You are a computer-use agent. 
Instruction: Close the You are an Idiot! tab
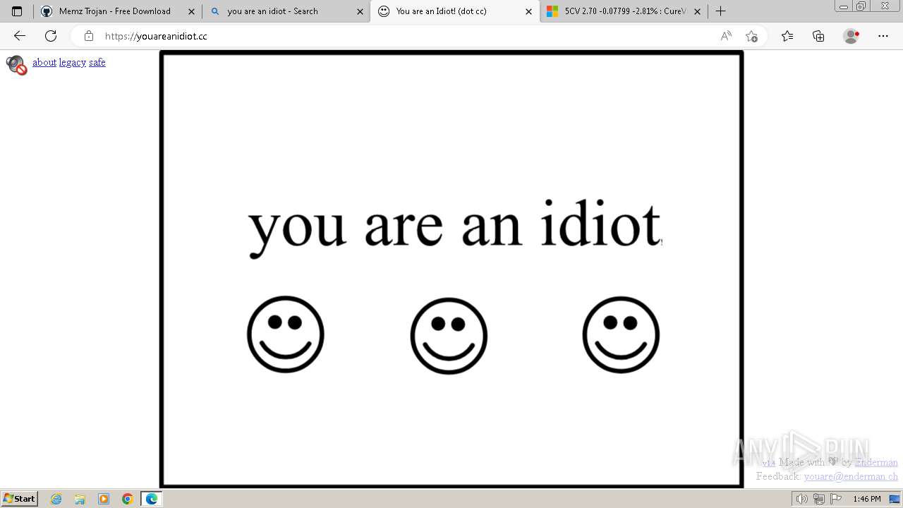coord(528,11)
